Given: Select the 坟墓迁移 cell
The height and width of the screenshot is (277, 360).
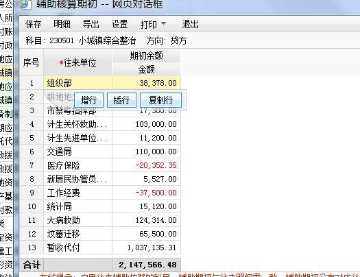Looking at the screenshot, I should click(x=78, y=234).
